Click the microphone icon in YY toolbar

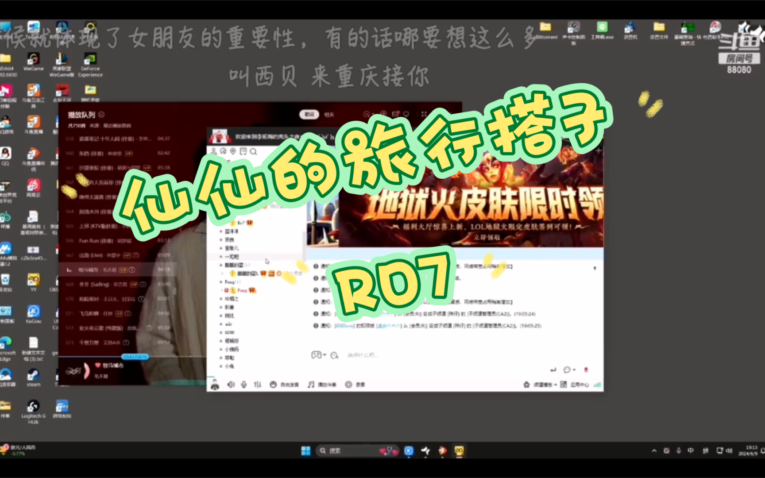[x=243, y=385]
